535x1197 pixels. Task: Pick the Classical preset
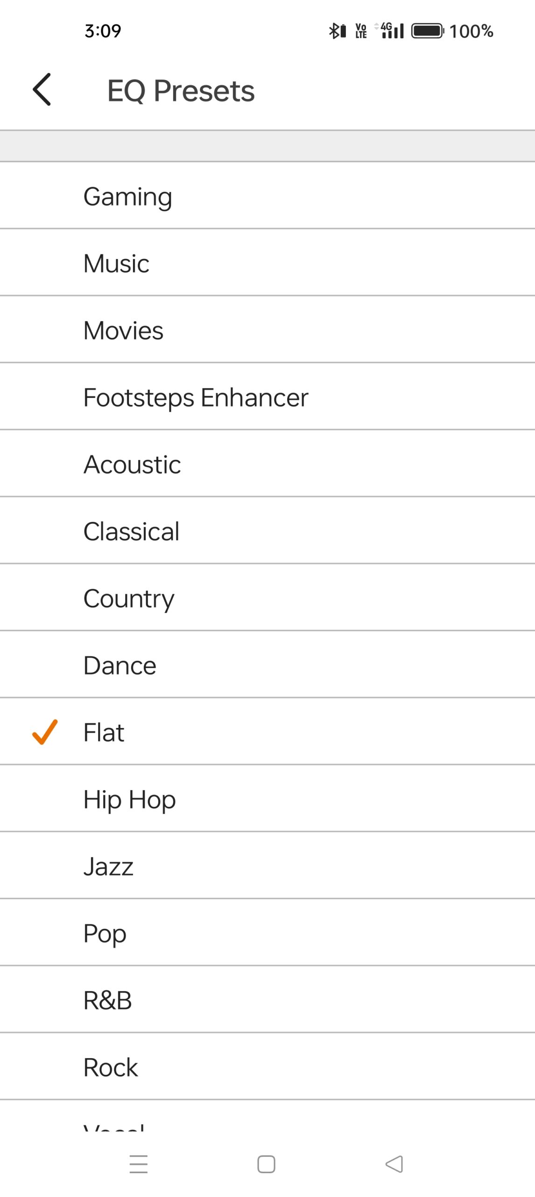131,531
